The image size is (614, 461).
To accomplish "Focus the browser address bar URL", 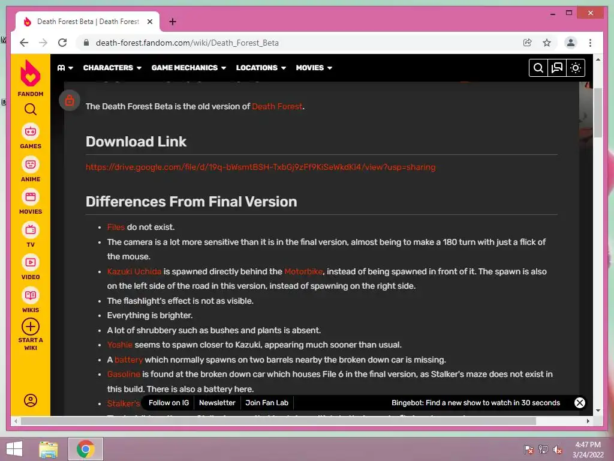I will coord(187,43).
